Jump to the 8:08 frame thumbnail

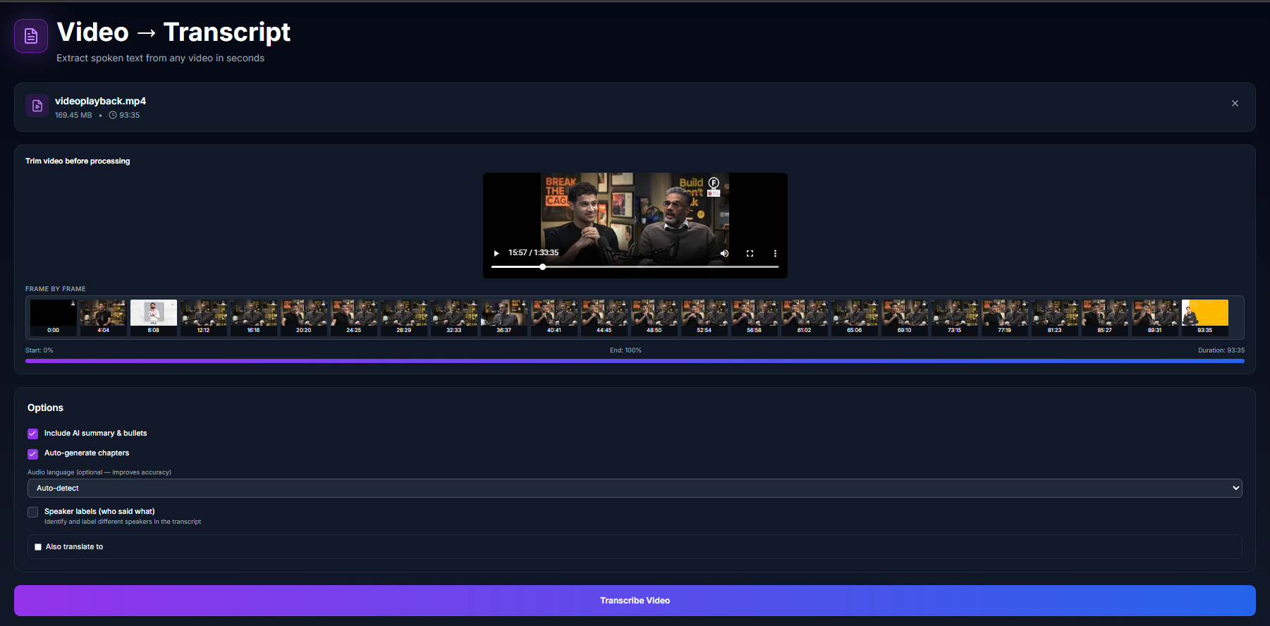point(154,315)
